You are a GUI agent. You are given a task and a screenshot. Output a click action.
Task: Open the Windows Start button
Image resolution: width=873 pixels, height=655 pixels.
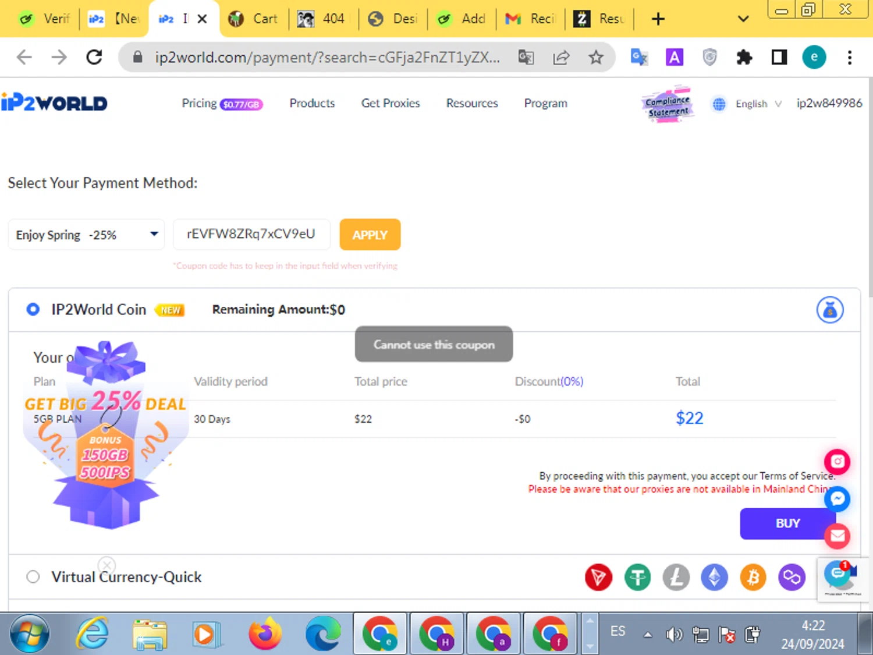[30, 633]
